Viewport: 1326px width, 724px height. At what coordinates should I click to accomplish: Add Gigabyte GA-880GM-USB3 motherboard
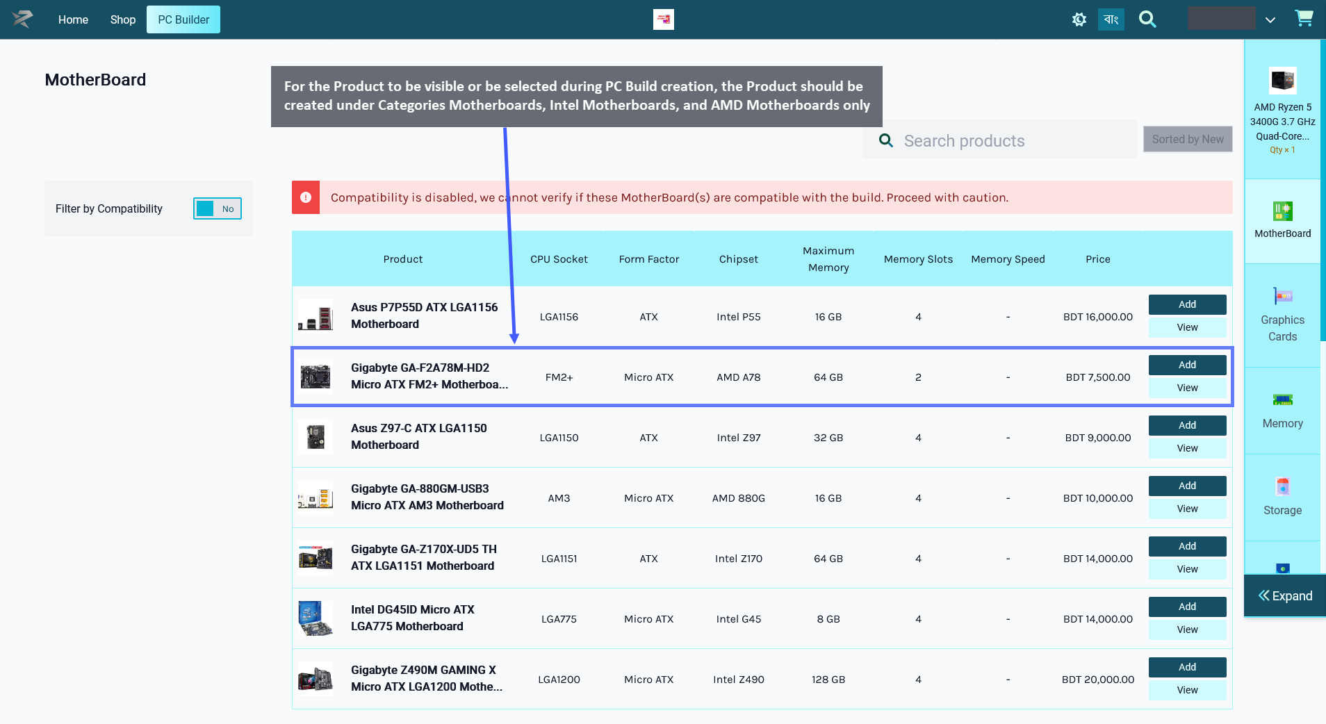1187,486
